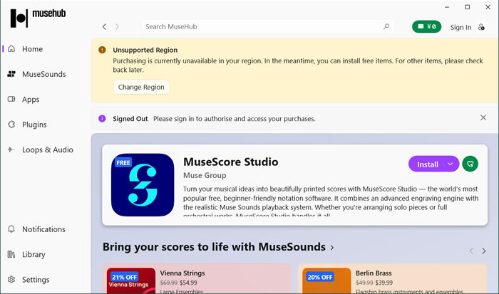Image resolution: width=499 pixels, height=294 pixels.
Task: Open the Home page in sidebar
Action: (x=32, y=49)
